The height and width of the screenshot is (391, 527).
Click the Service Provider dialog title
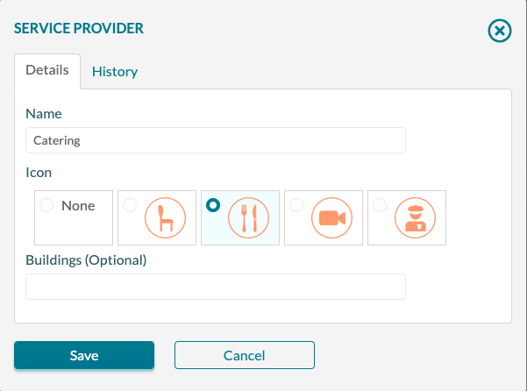pos(79,28)
